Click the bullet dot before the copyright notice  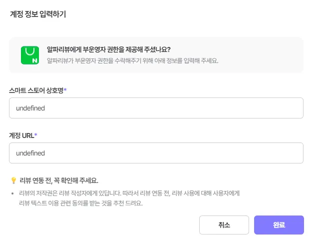[12, 193]
